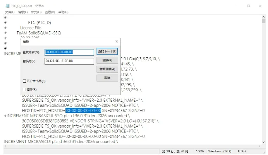This screenshot has width=268, height=155.
Task: Open the 编辑(E) menu
Action: click(x=23, y=12)
